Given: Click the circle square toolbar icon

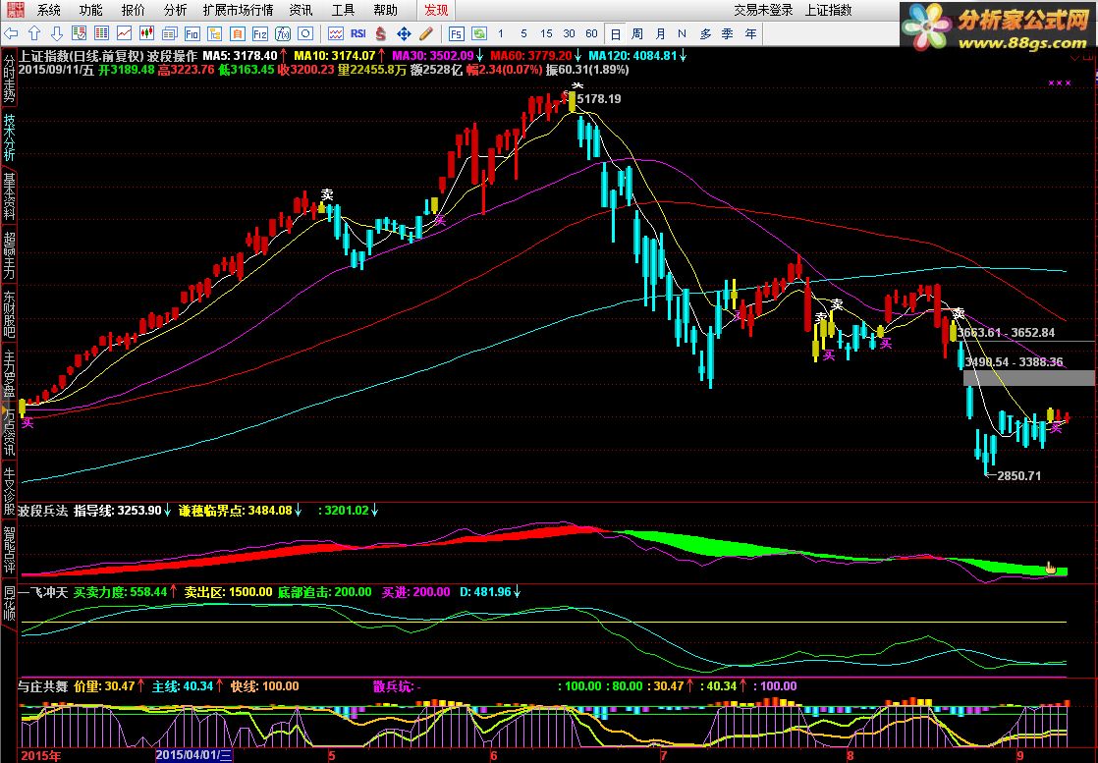Looking at the screenshot, I should coord(305,33).
